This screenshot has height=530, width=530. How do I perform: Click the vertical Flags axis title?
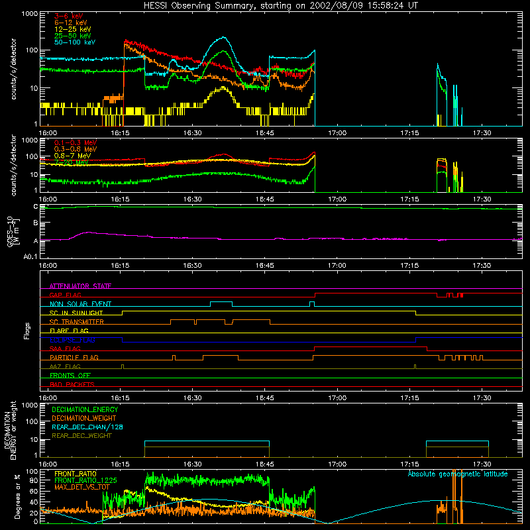point(27,331)
